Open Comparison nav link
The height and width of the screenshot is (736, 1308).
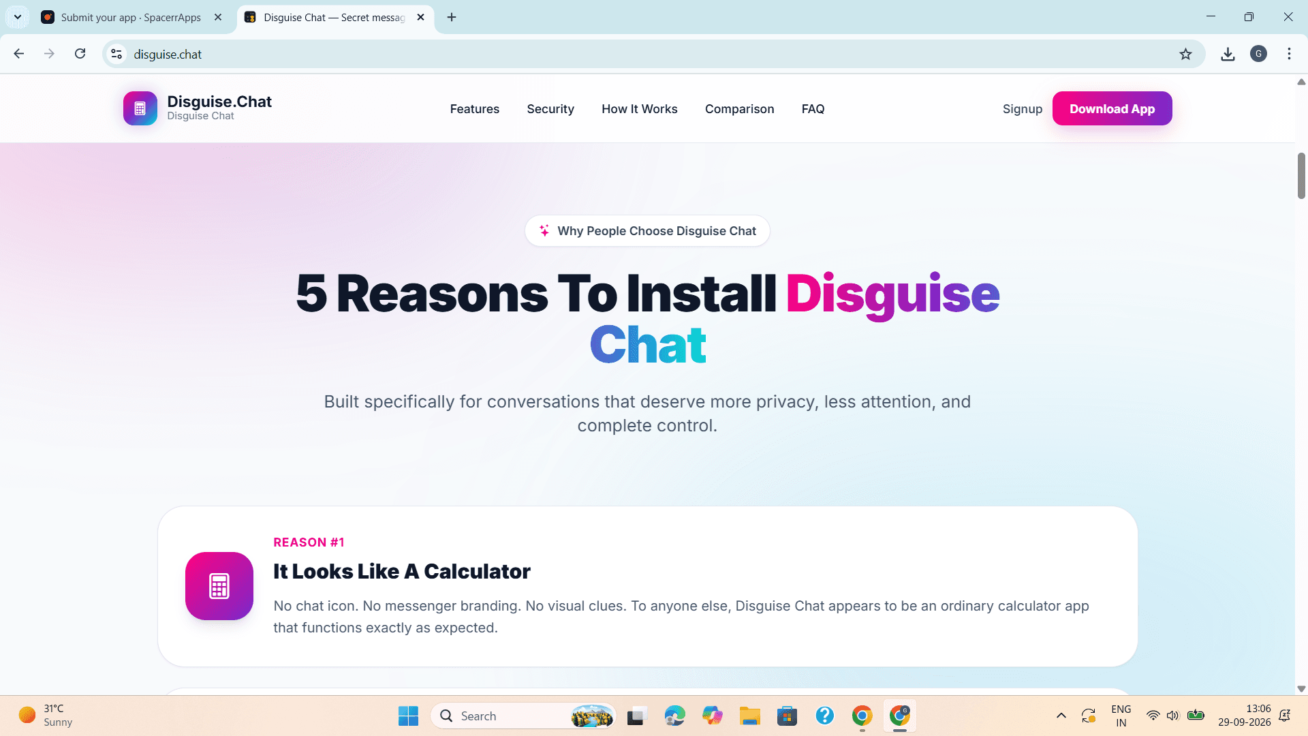point(740,109)
